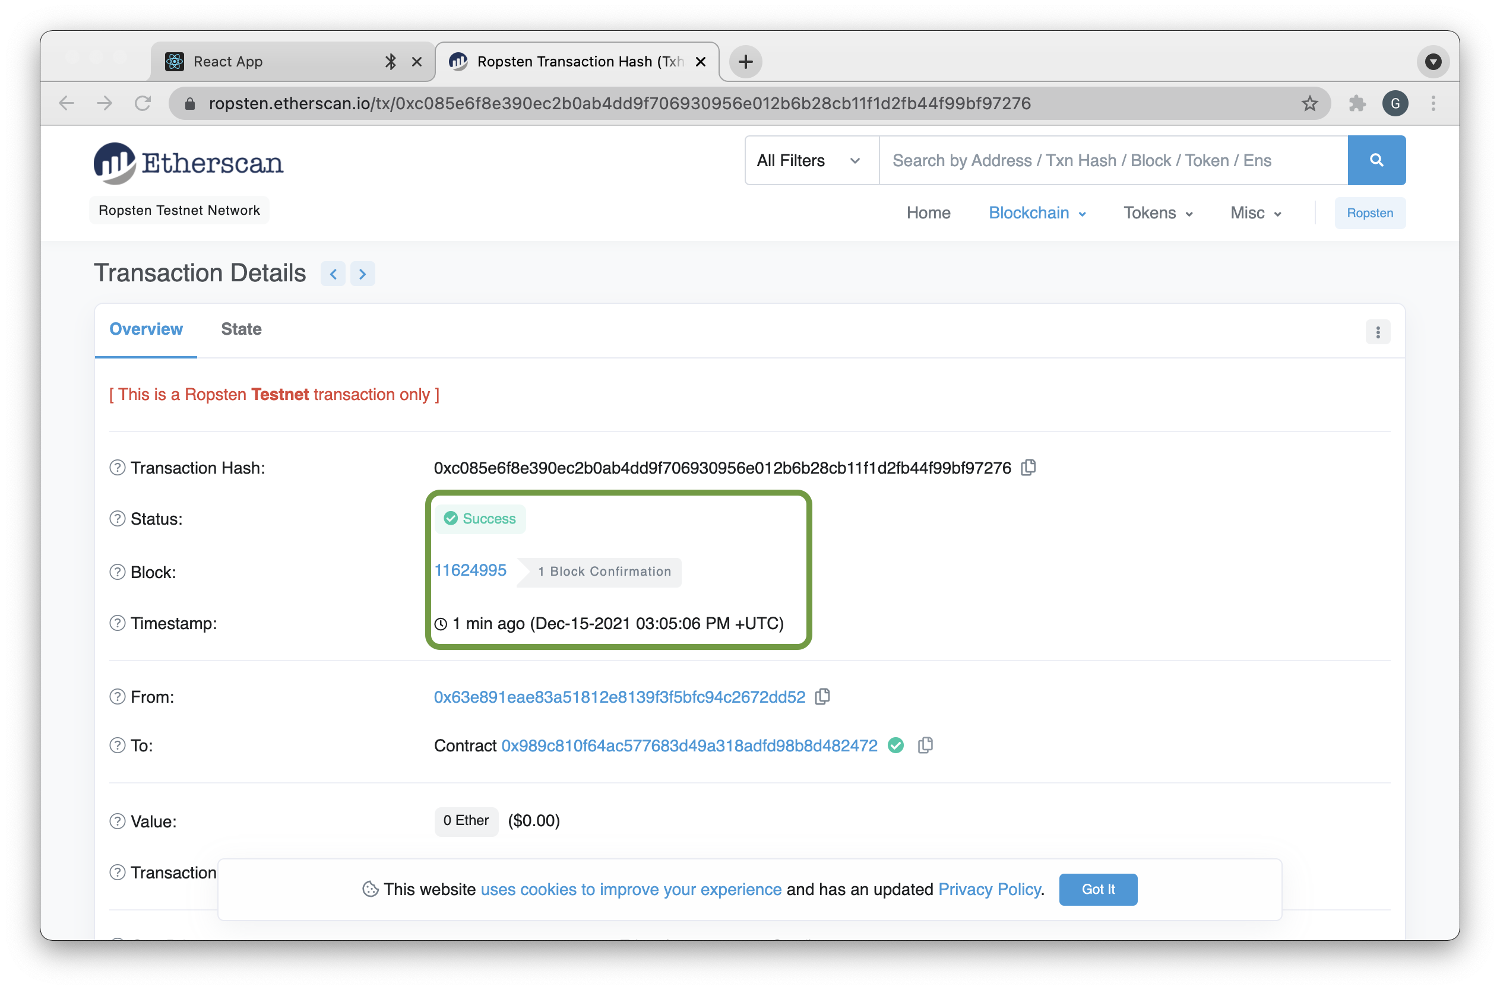Expand the Blockchain navigation dropdown
The height and width of the screenshot is (990, 1500).
1036,212
